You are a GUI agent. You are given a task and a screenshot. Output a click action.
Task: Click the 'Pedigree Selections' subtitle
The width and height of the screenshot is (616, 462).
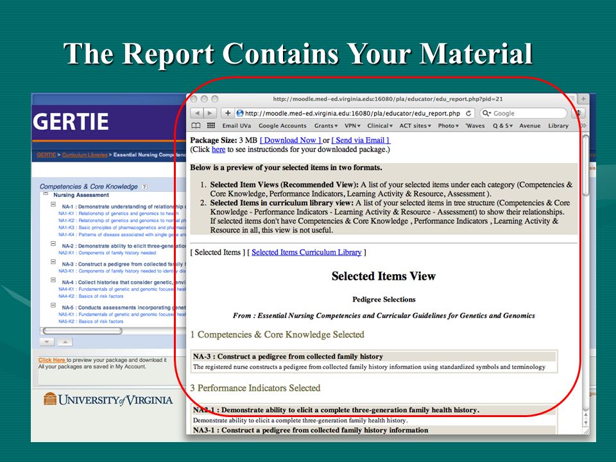pyautogui.click(x=384, y=300)
